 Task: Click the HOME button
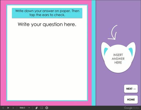(131, 100)
